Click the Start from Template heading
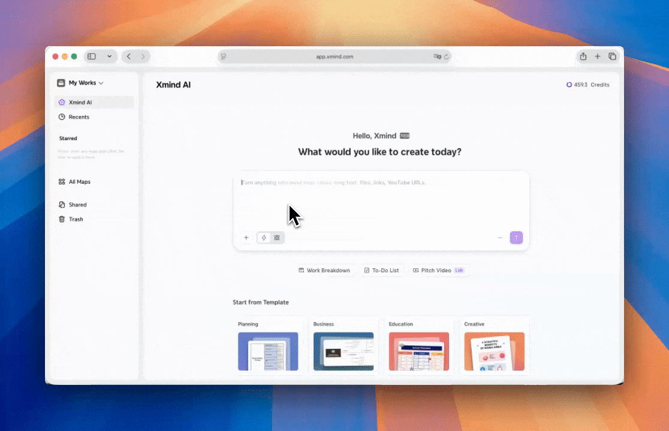 (261, 302)
